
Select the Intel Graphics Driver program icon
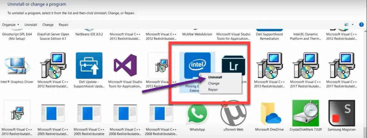click(x=17, y=66)
